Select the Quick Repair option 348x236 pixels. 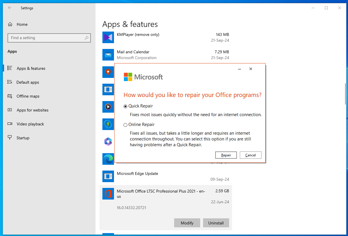click(x=125, y=106)
